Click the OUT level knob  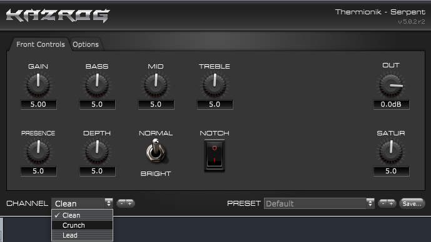(x=391, y=85)
